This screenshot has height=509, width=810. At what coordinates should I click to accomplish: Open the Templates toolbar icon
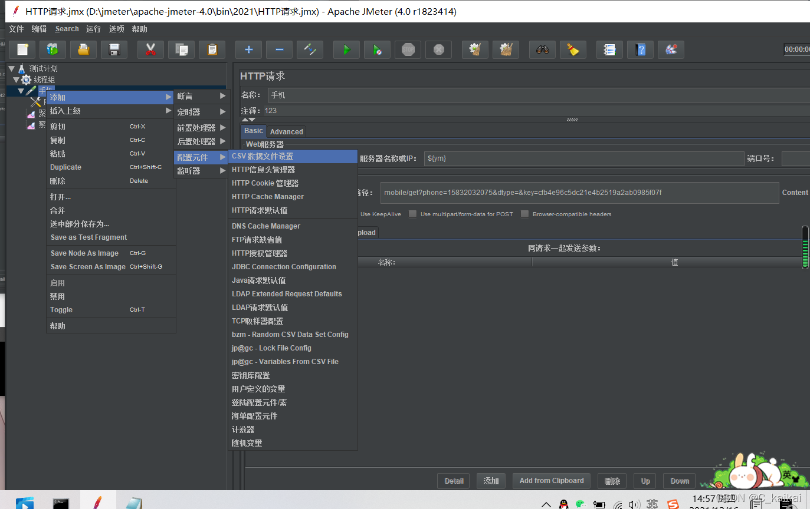coord(53,49)
